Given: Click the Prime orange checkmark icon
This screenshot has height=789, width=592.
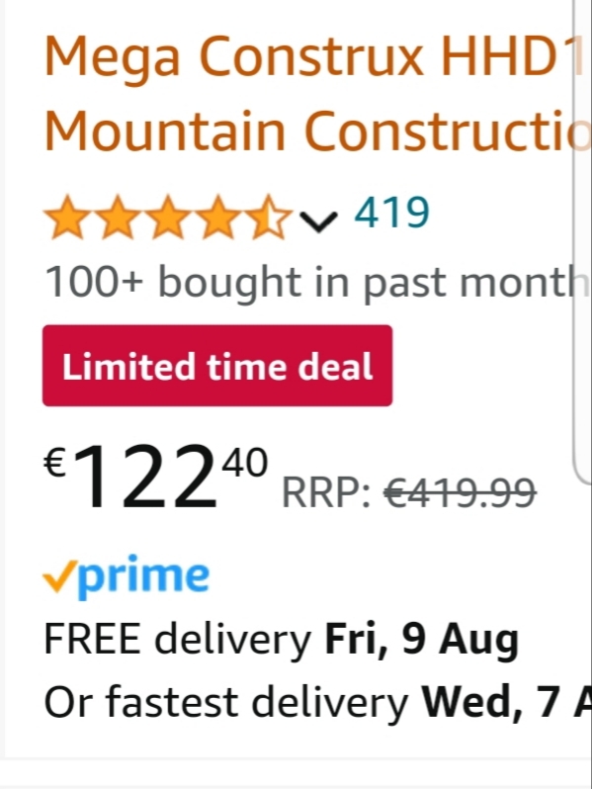Looking at the screenshot, I should click(x=60, y=575).
